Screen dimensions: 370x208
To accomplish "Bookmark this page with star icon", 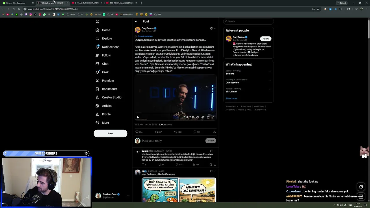I will pyautogui.click(x=318, y=9).
